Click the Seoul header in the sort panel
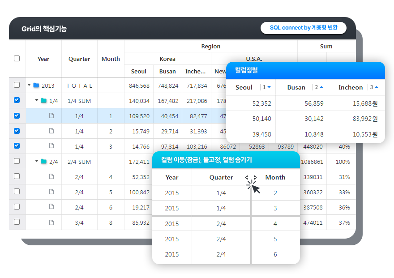The height and width of the screenshot is (278, 394). coord(244,87)
